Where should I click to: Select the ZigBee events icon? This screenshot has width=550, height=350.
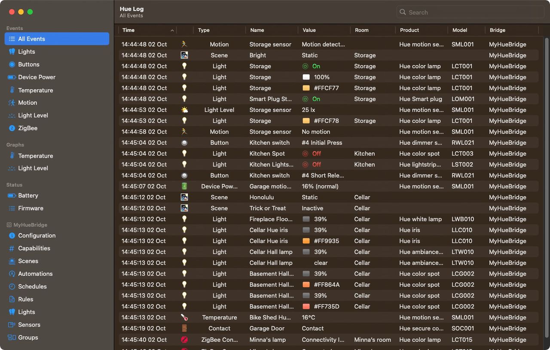12,128
